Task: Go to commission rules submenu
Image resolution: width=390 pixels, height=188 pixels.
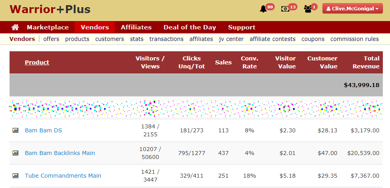Action: (355, 39)
